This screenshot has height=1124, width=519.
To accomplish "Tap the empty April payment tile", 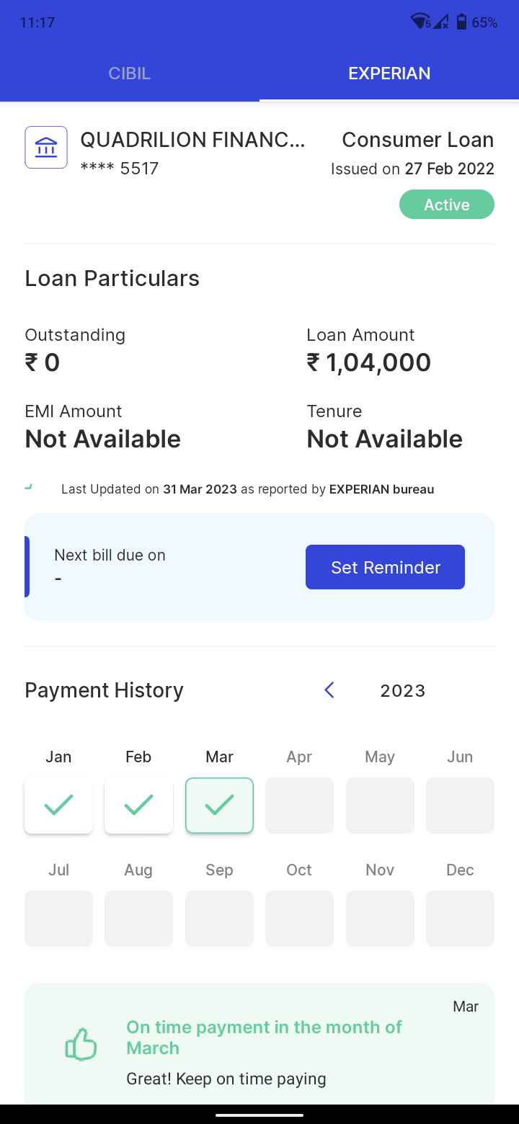I will point(299,805).
